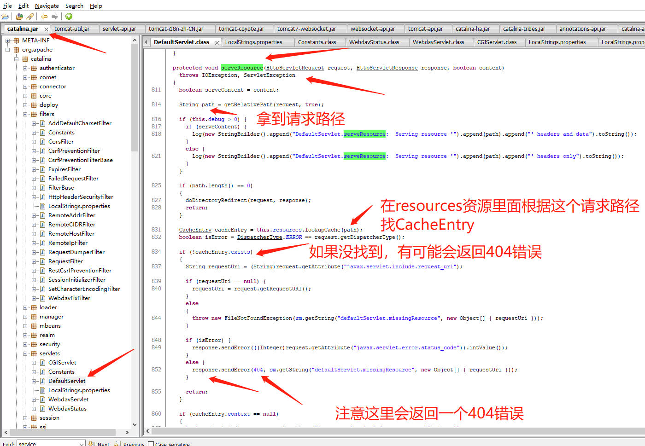Click the AddDefaultCharsetFilter class icon

pos(42,123)
